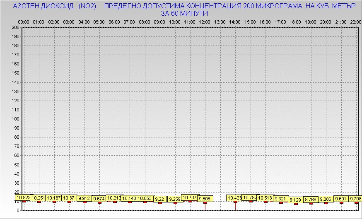Select the 10.37 value label
Screen dimensions: 362x219
click(69, 198)
